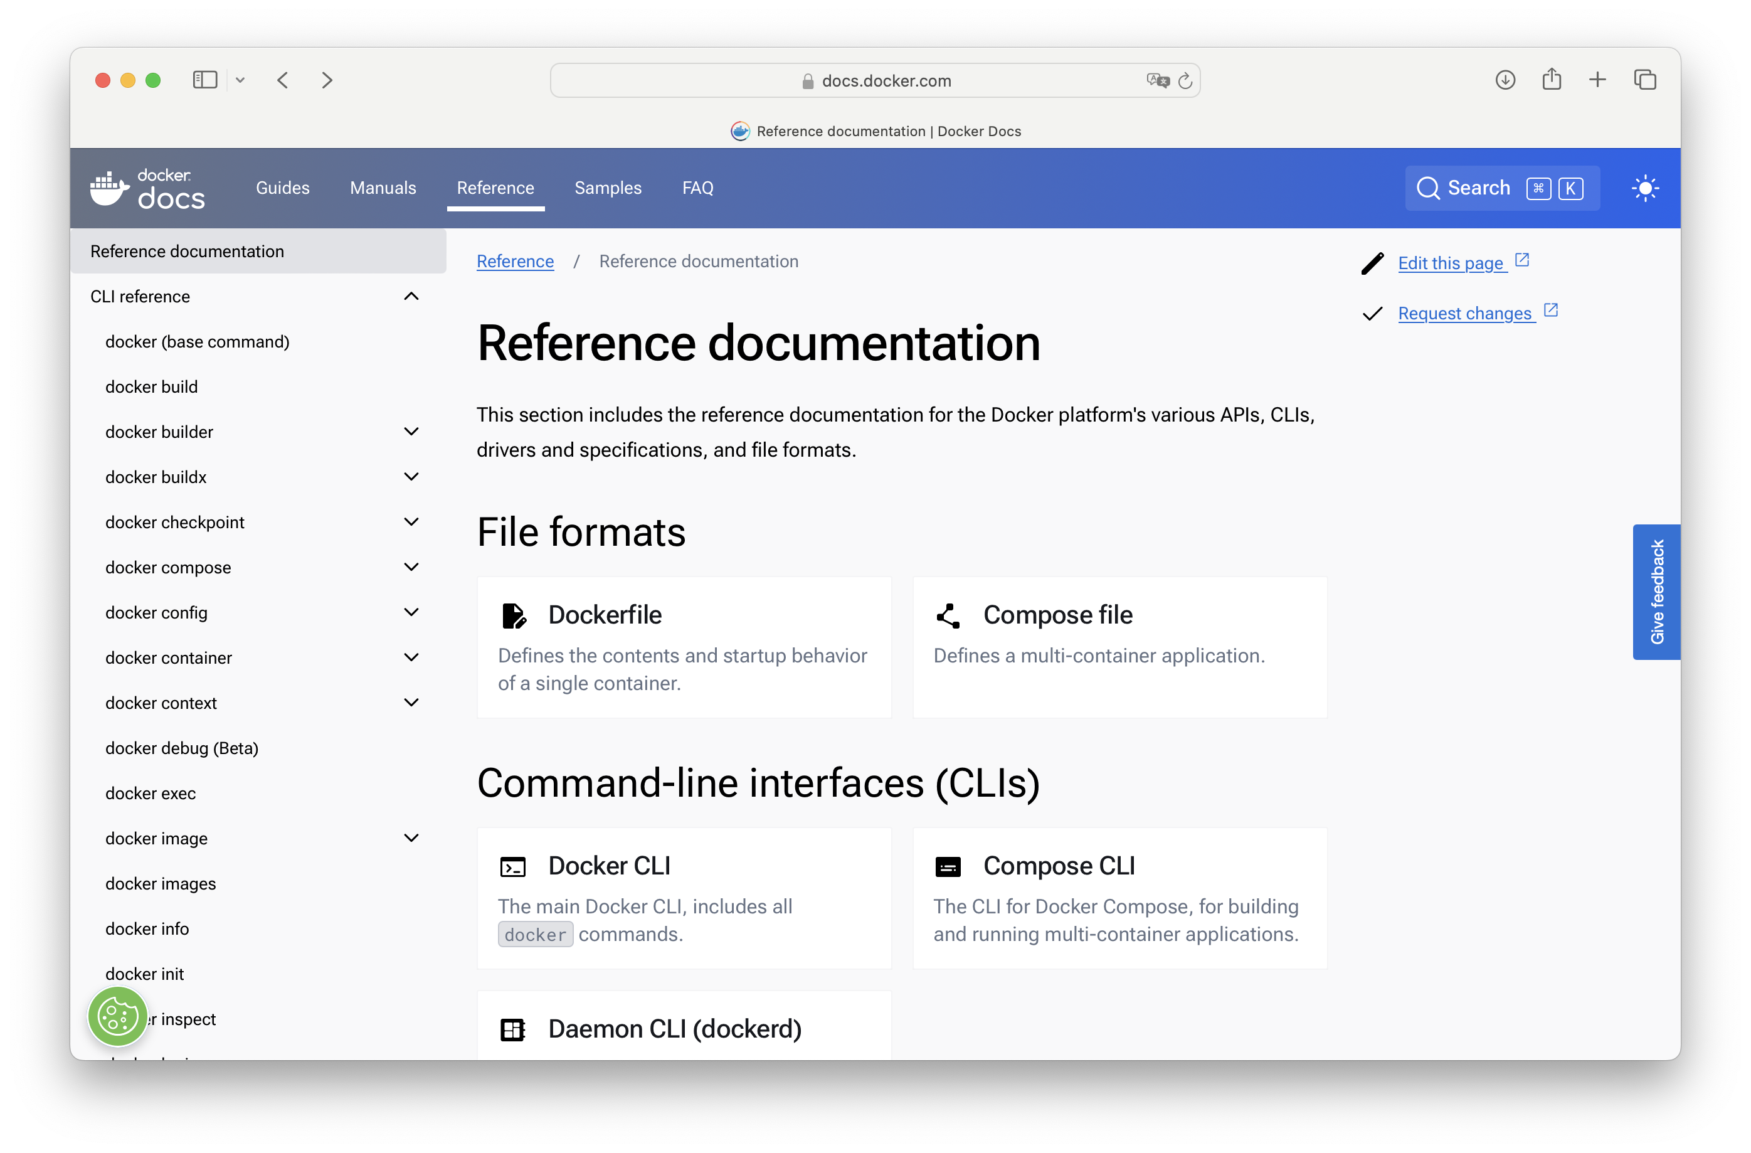Open the Compose file card
Viewport: 1751px width, 1153px height.
click(x=1119, y=647)
